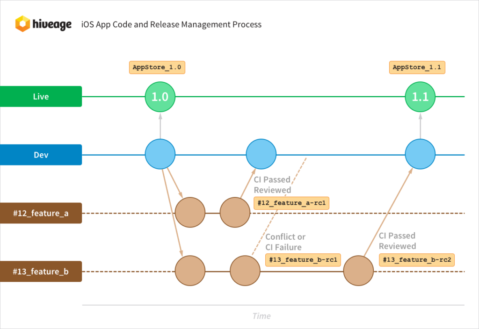Enable the #12_feature_a branch lane
This screenshot has width=479, height=329.
click(x=41, y=213)
